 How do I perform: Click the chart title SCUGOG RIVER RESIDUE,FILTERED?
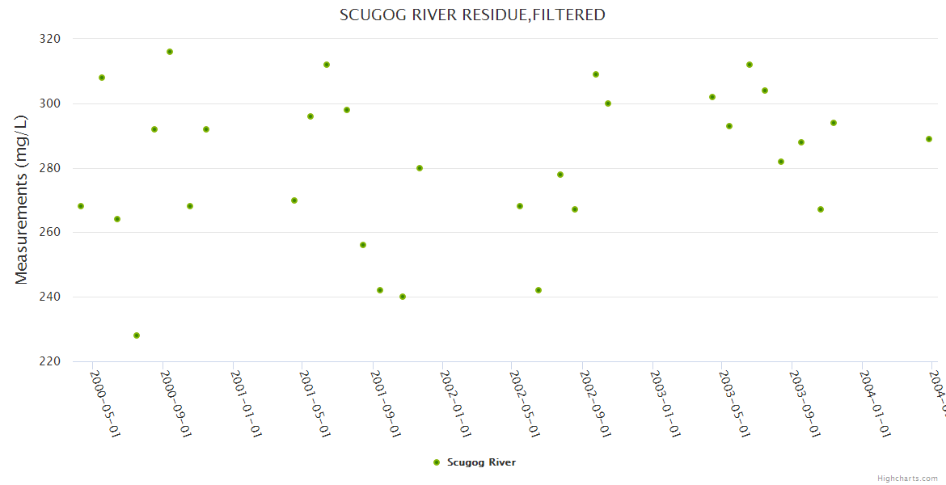pos(472,15)
